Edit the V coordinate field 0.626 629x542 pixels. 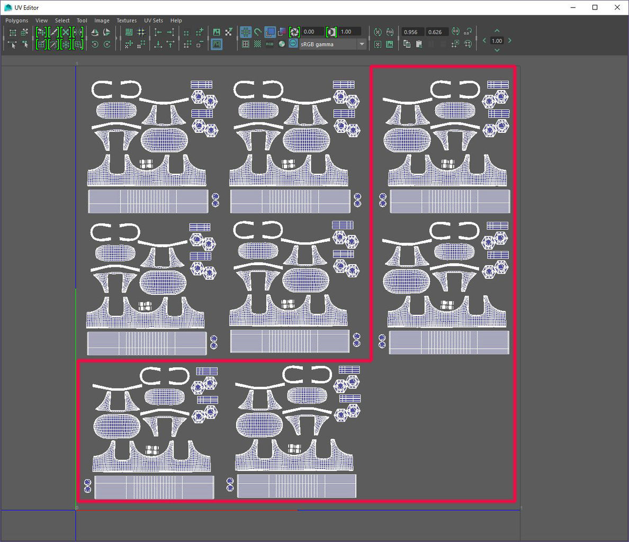tap(437, 32)
